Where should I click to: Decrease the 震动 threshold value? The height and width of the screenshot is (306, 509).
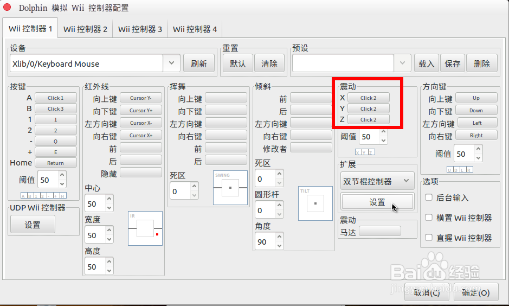(383, 141)
